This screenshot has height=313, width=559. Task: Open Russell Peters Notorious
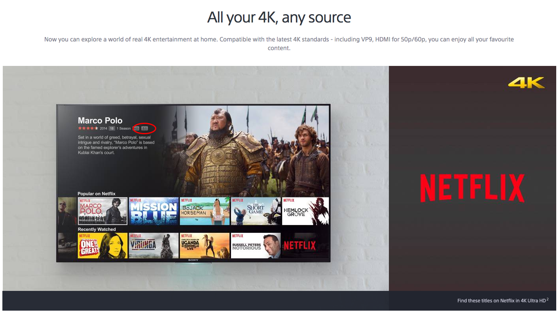click(256, 246)
